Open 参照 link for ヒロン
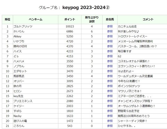The height and width of the screenshot is (129, 167). click(x=110, y=91)
